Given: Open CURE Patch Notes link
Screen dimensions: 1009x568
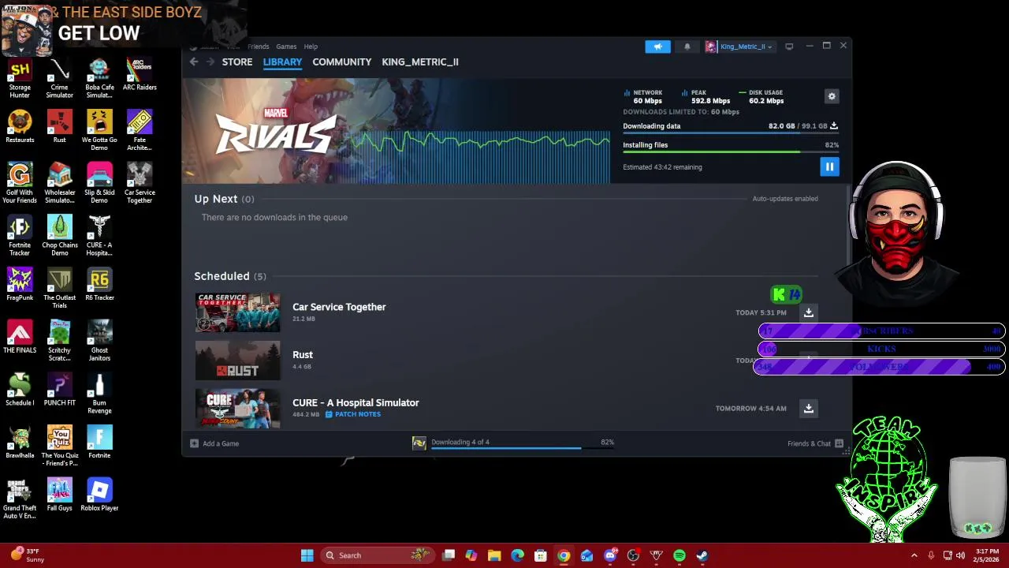Looking at the screenshot, I should pyautogui.click(x=353, y=414).
